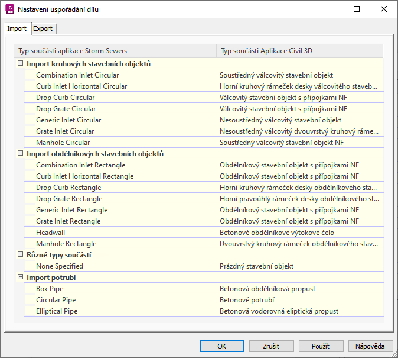Open help with the Nápověda button
Image resolution: width=398 pixels, height=358 pixels.
tap(371, 346)
